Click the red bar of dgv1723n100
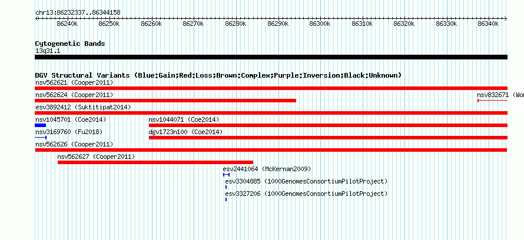This screenshot has height=240, width=524. click(x=328, y=138)
